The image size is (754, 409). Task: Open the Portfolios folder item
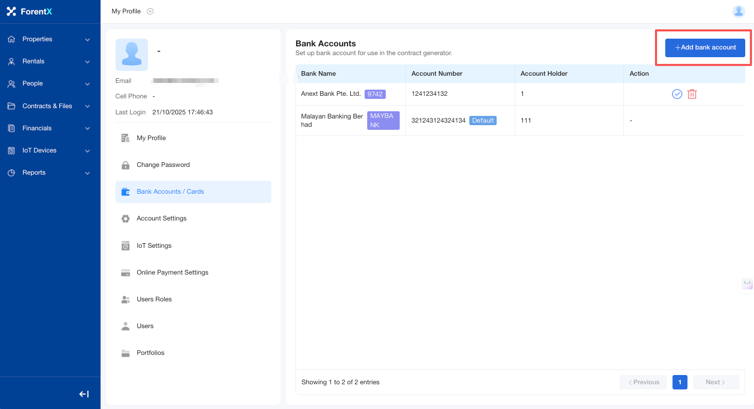click(x=150, y=353)
